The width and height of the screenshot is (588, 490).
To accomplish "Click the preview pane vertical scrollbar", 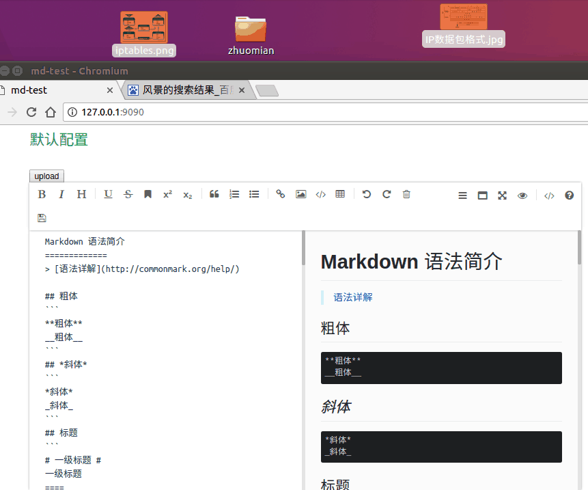I will pyautogui.click(x=579, y=247).
